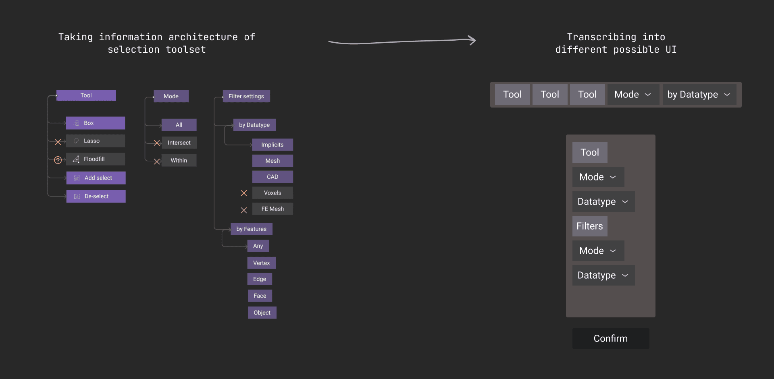This screenshot has width=774, height=379.
Task: Open the bottom Datatype dropdown in panel
Action: click(603, 275)
